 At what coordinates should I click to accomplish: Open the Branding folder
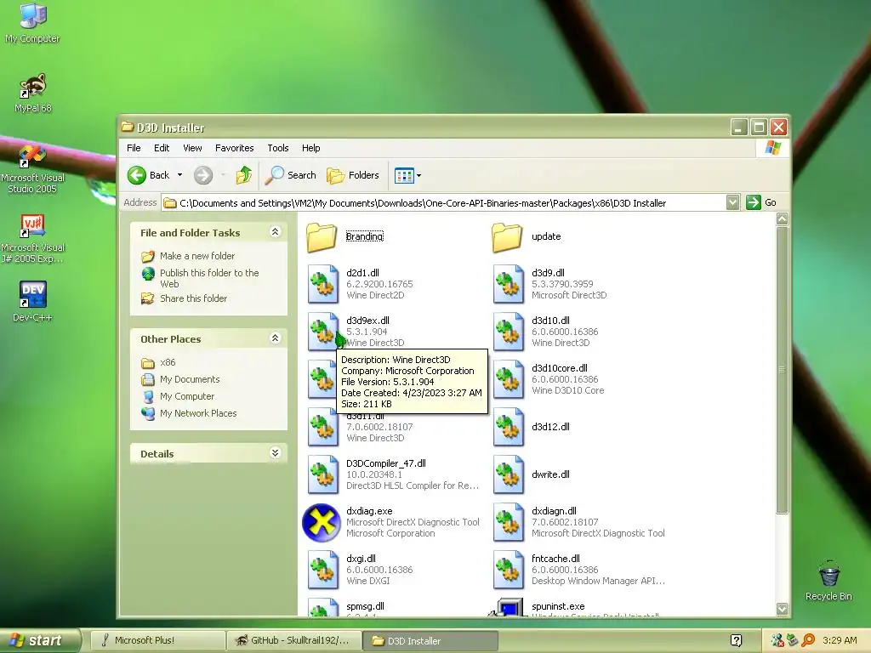(x=322, y=236)
